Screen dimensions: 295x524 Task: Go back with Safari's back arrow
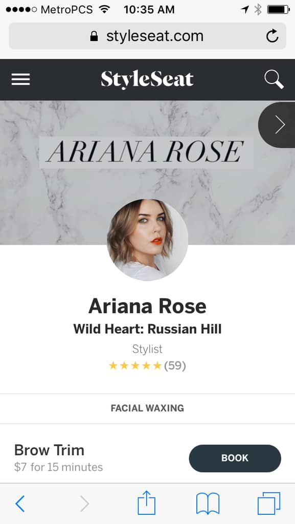[20, 504]
